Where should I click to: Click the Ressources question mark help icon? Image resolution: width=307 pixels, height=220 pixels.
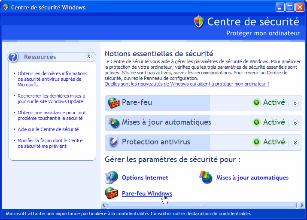(13, 57)
